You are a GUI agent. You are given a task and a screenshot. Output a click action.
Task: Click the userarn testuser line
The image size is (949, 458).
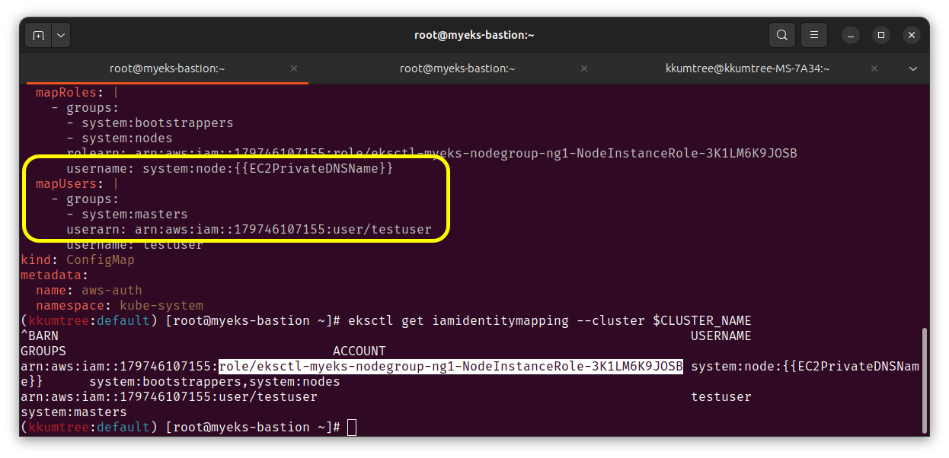pos(249,229)
